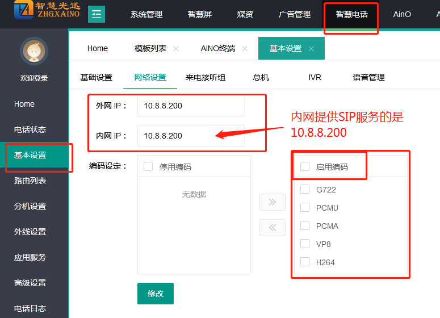Move codecs left with double-arrow button
Viewport: 440px width, 318px height.
[x=273, y=228]
